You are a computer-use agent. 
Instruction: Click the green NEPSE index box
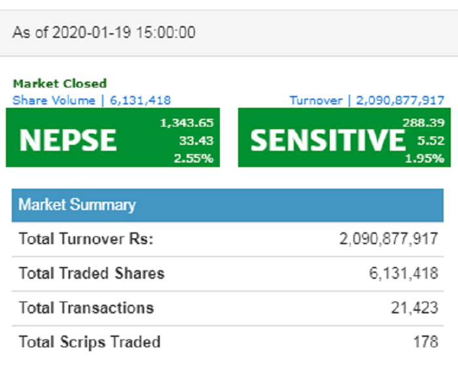pos(113,137)
